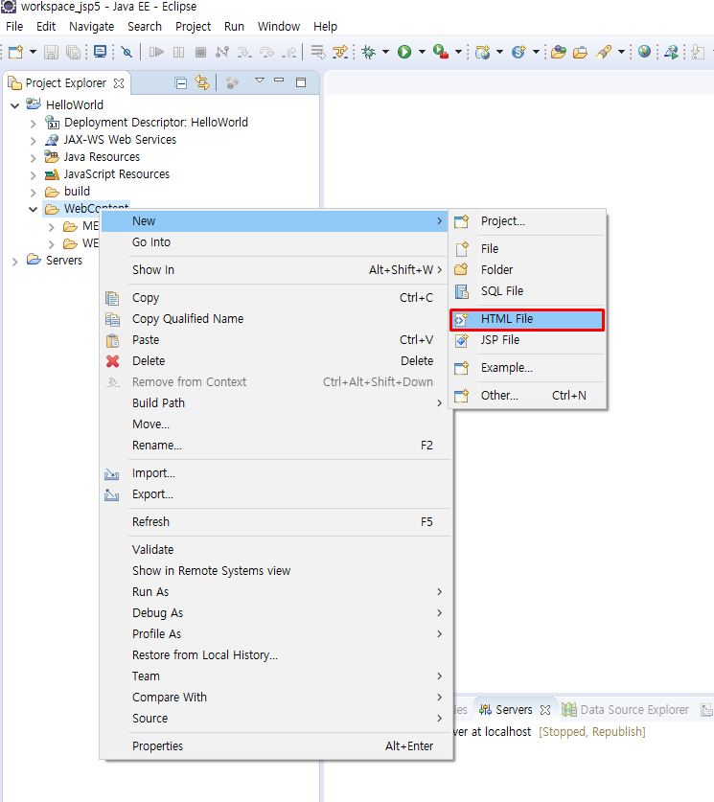Click Delete in context menu
This screenshot has width=714, height=802.
tap(275, 361)
